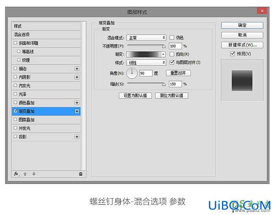Uncheck the 渐变叠加 checkbox

[16, 111]
